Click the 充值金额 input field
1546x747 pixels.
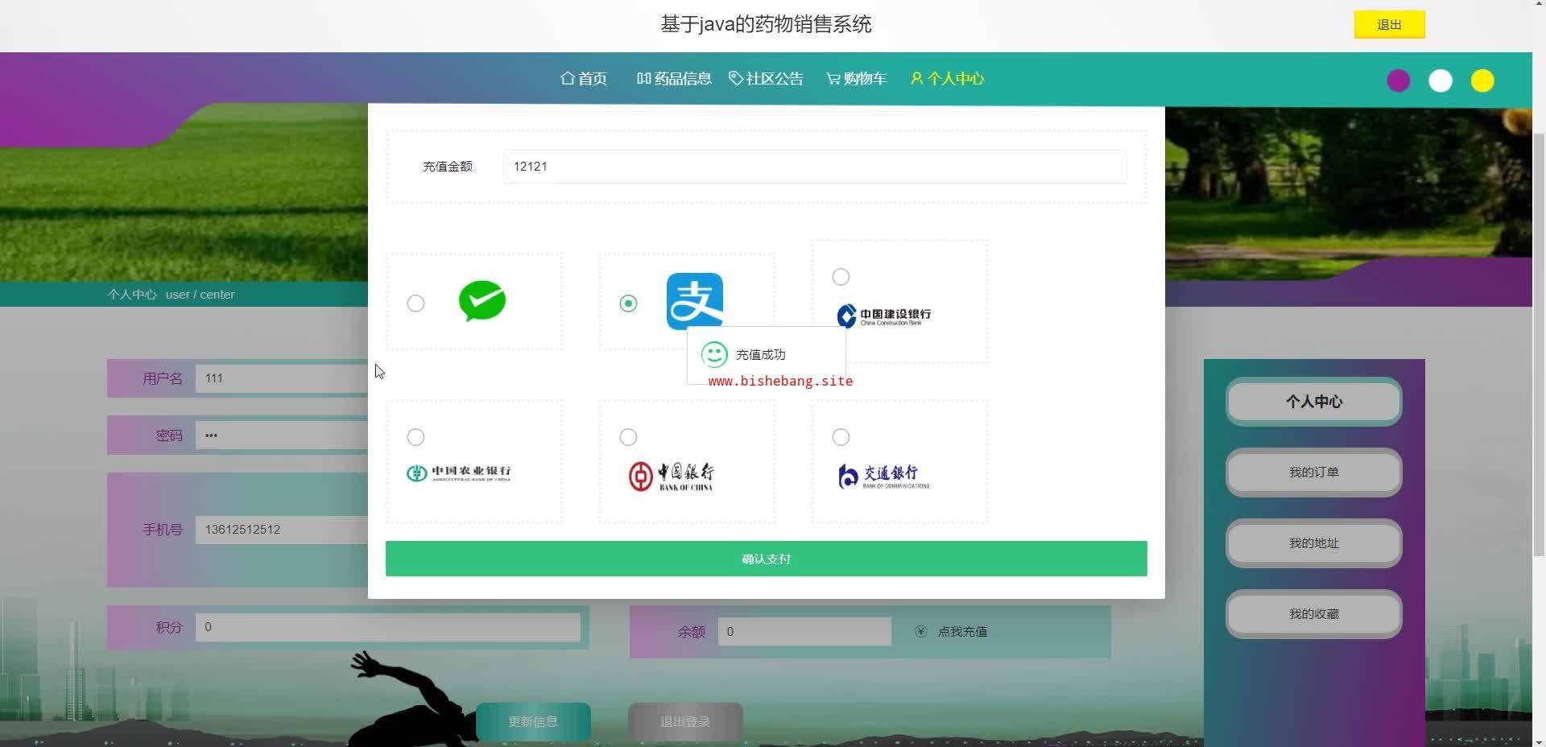click(x=815, y=167)
